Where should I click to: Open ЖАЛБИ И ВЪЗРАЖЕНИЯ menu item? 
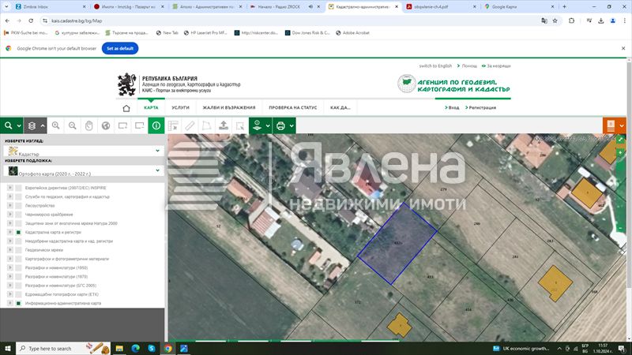pyautogui.click(x=229, y=108)
